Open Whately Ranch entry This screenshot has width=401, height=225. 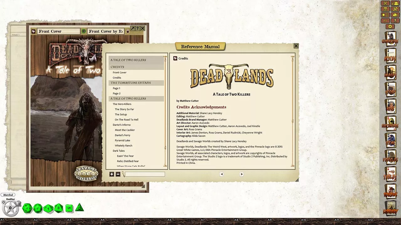point(123,146)
